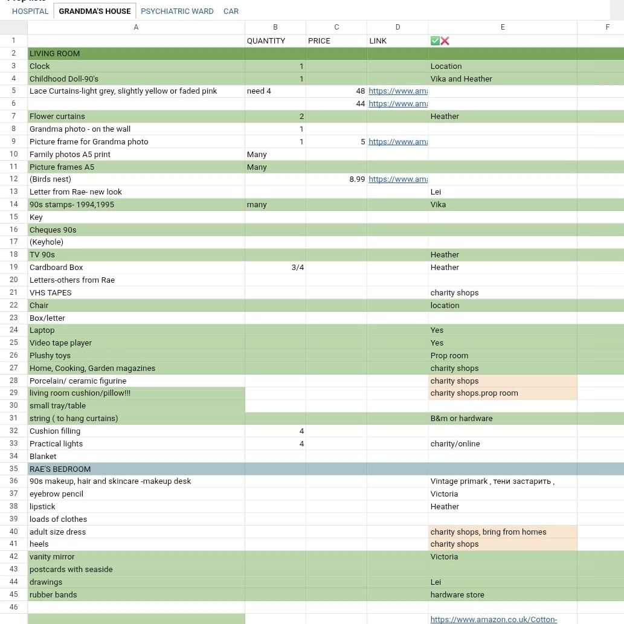Click the GRANDMA'S HOUSE tab
This screenshot has width=624, height=624.
tap(95, 11)
